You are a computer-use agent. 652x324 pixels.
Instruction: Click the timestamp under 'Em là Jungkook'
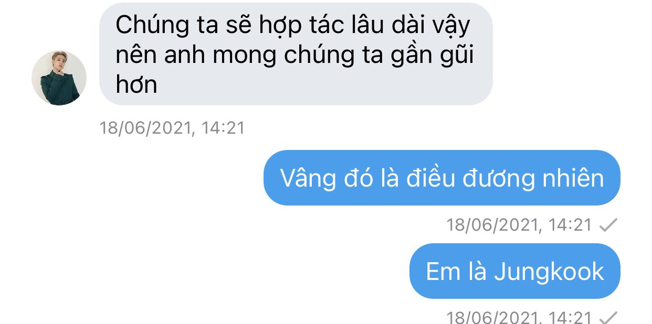tap(519, 318)
